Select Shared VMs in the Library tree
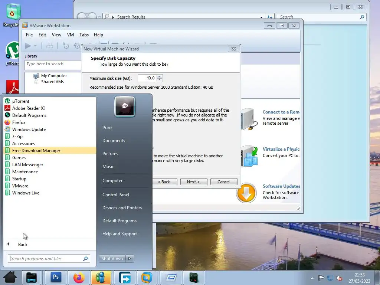 (x=52, y=82)
